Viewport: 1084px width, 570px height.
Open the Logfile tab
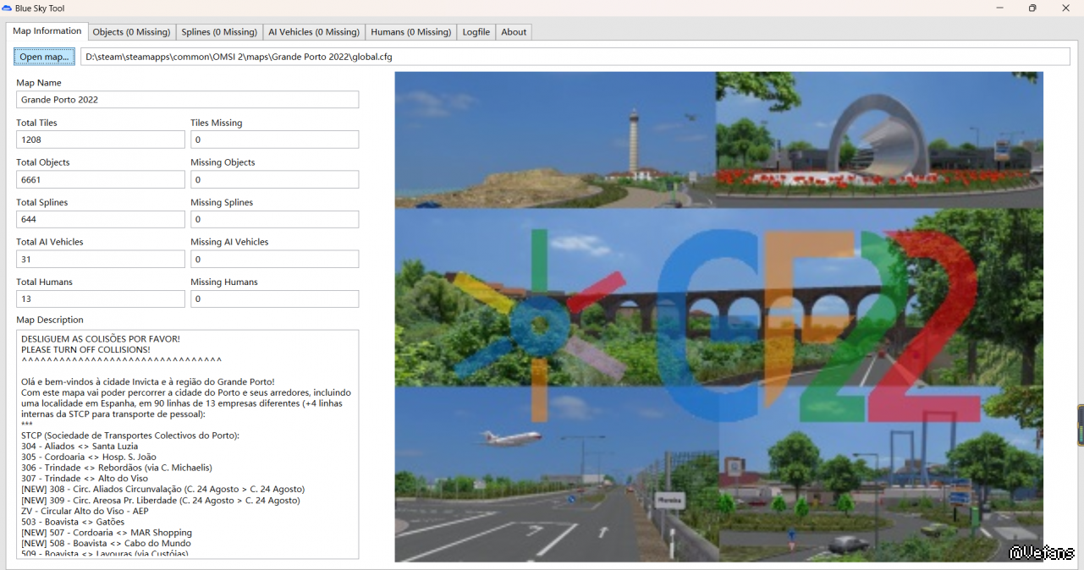476,32
